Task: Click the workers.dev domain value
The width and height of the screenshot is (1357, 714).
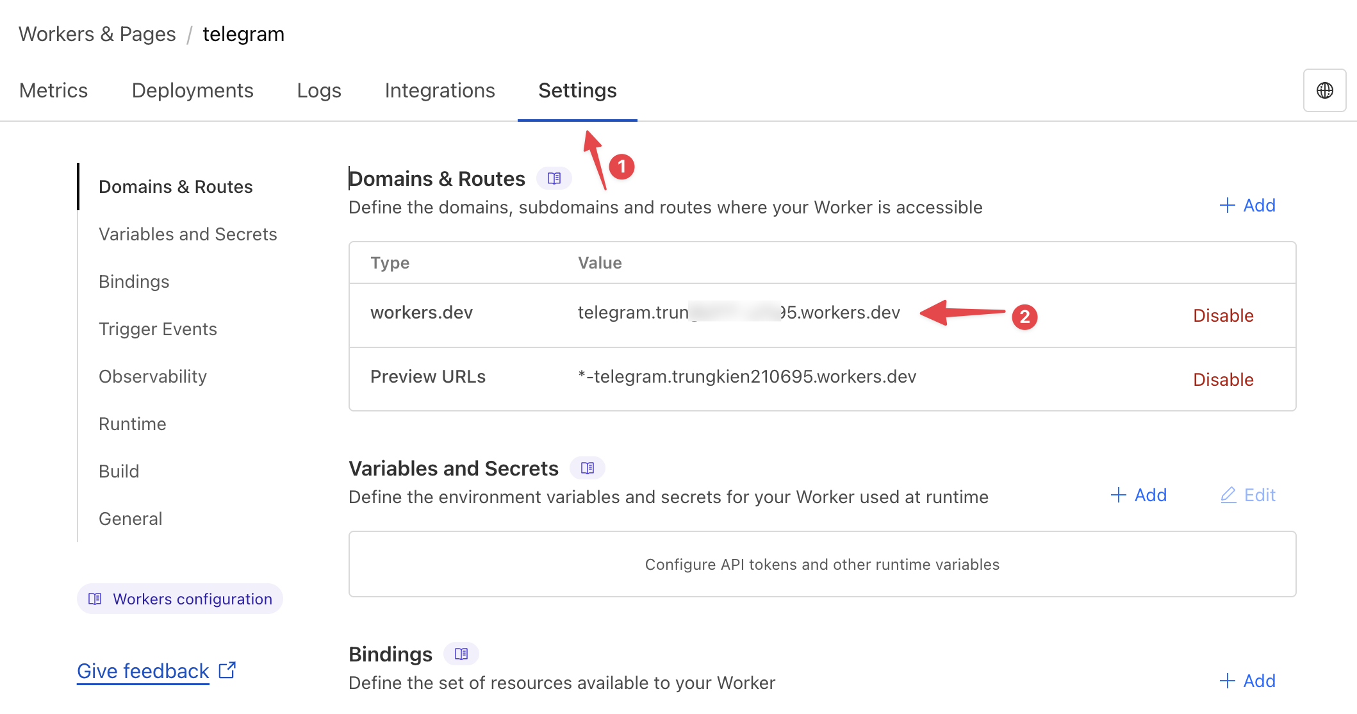Action: point(739,312)
